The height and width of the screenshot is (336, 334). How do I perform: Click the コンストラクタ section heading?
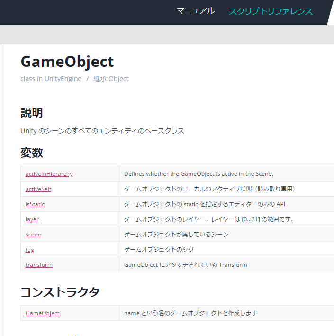pyautogui.click(x=60, y=292)
